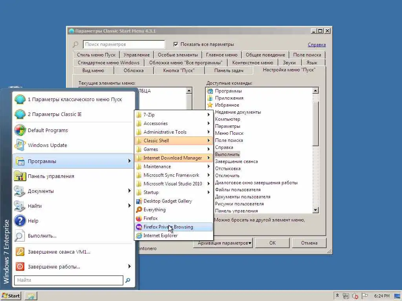Open the Панель задач tab

[x=229, y=71]
